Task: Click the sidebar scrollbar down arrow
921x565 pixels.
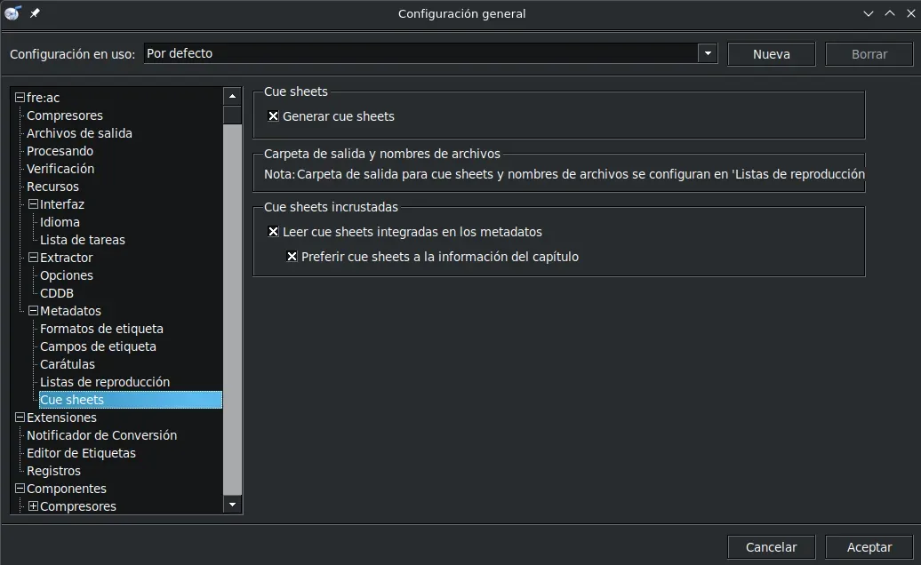Action: pos(231,504)
